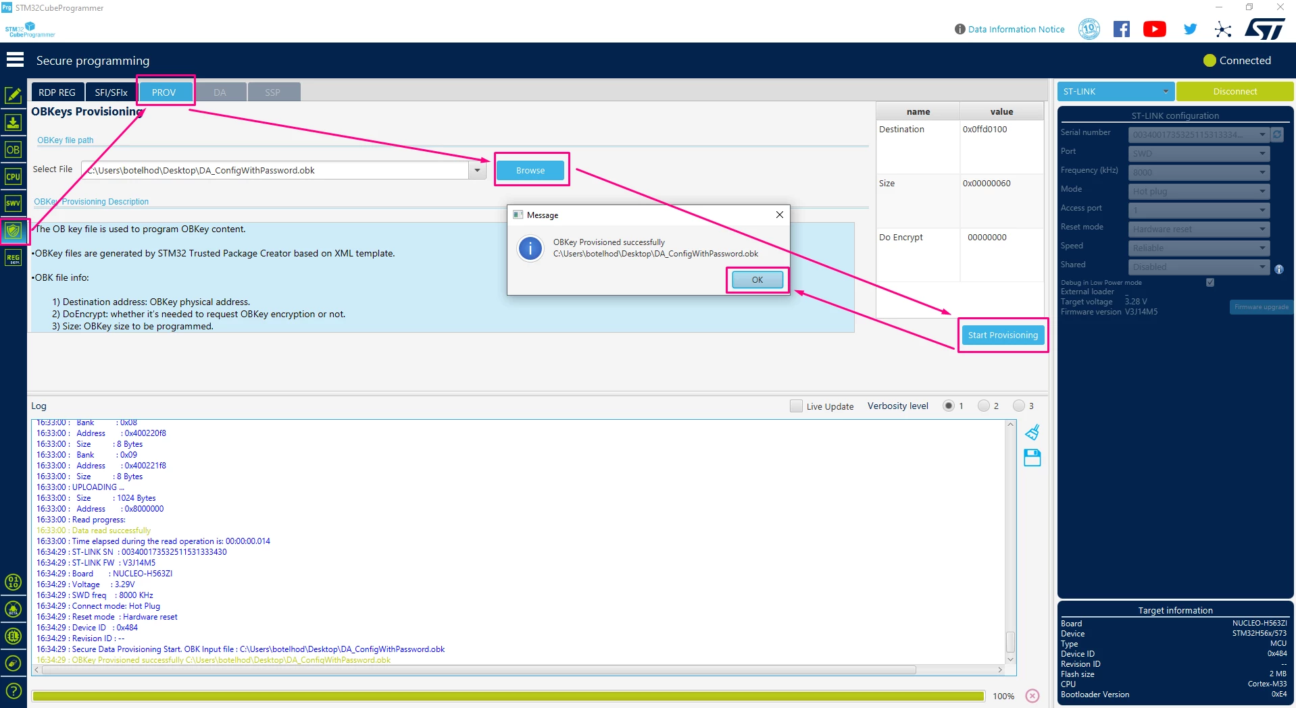Open the ST community network icon
Viewport: 1296px width, 708px height.
click(x=1223, y=29)
